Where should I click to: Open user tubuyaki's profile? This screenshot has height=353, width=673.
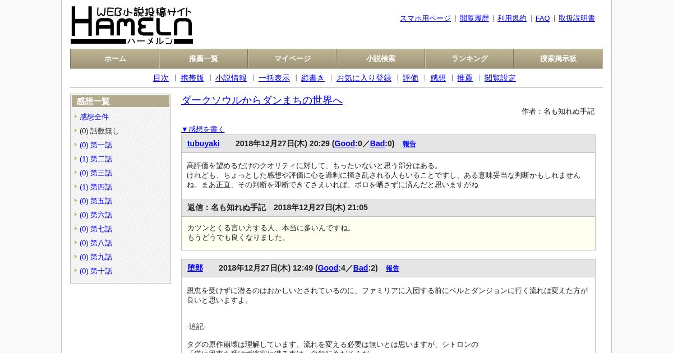click(x=204, y=144)
